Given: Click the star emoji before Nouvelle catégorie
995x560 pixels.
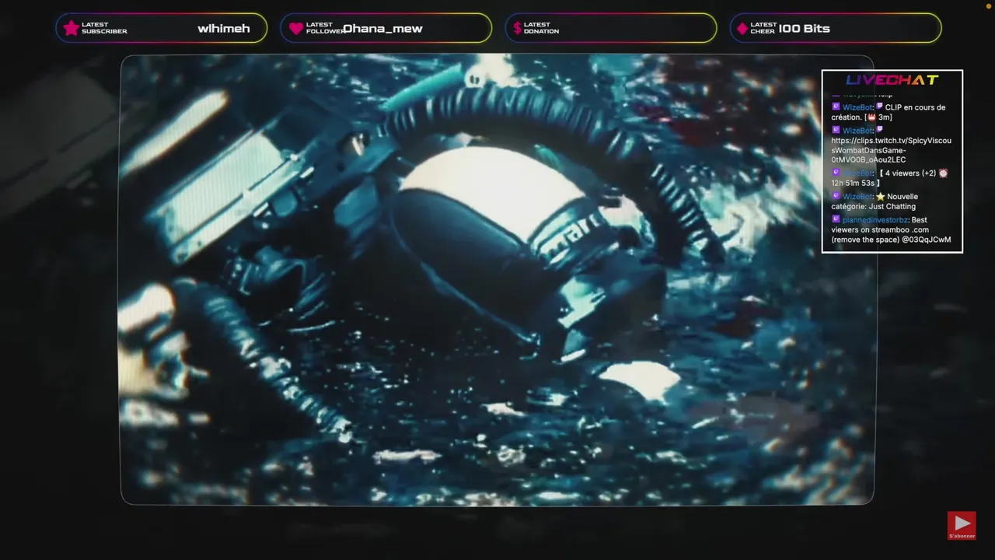Looking at the screenshot, I should [880, 197].
